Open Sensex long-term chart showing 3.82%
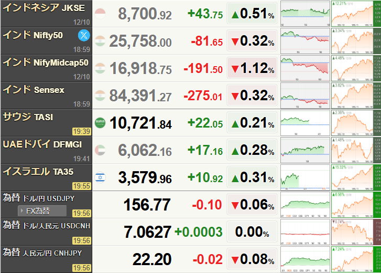Image resolution: width=381 pixels, height=273 pixels. (356, 96)
